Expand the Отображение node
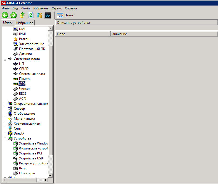The height and width of the screenshot is (184, 218). point(5,114)
